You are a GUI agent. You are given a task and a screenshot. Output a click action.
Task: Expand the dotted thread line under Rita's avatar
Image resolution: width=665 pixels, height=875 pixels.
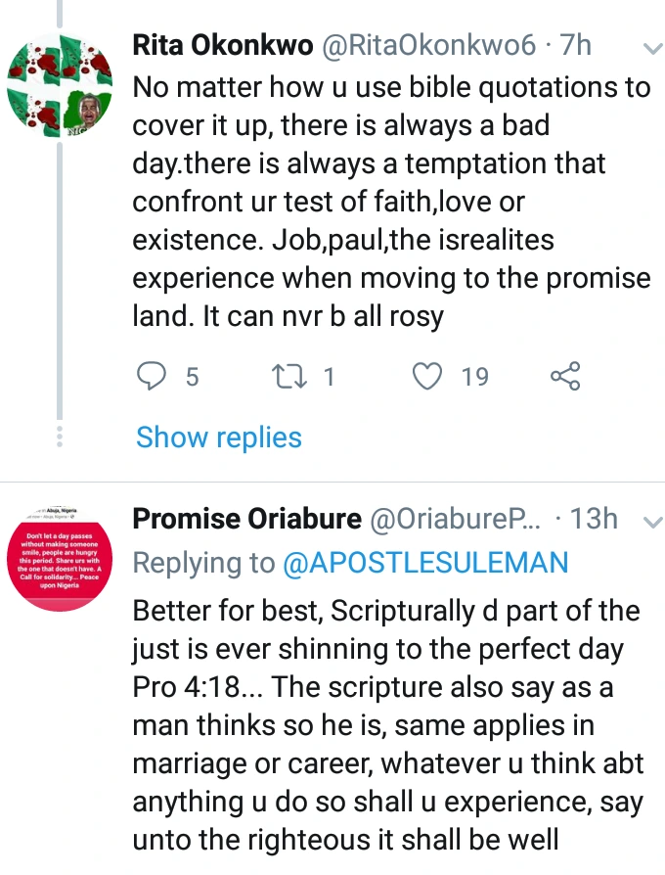[60, 436]
